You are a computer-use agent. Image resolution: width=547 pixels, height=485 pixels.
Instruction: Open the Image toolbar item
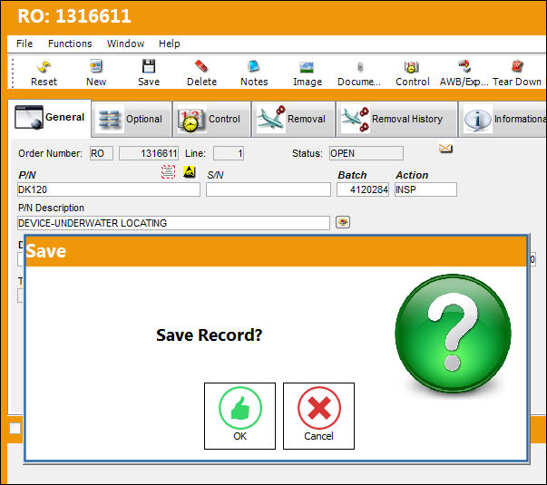point(307,73)
